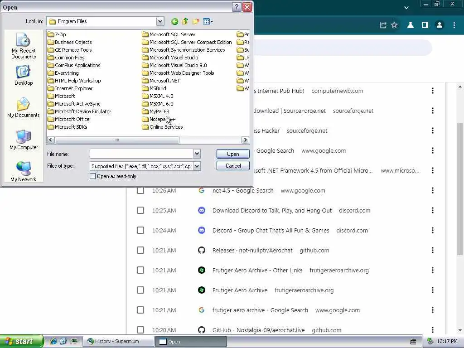This screenshot has height=348, width=464.
Task: Open more actions for www.google.com 'Google Search' entry
Action: [433, 150]
